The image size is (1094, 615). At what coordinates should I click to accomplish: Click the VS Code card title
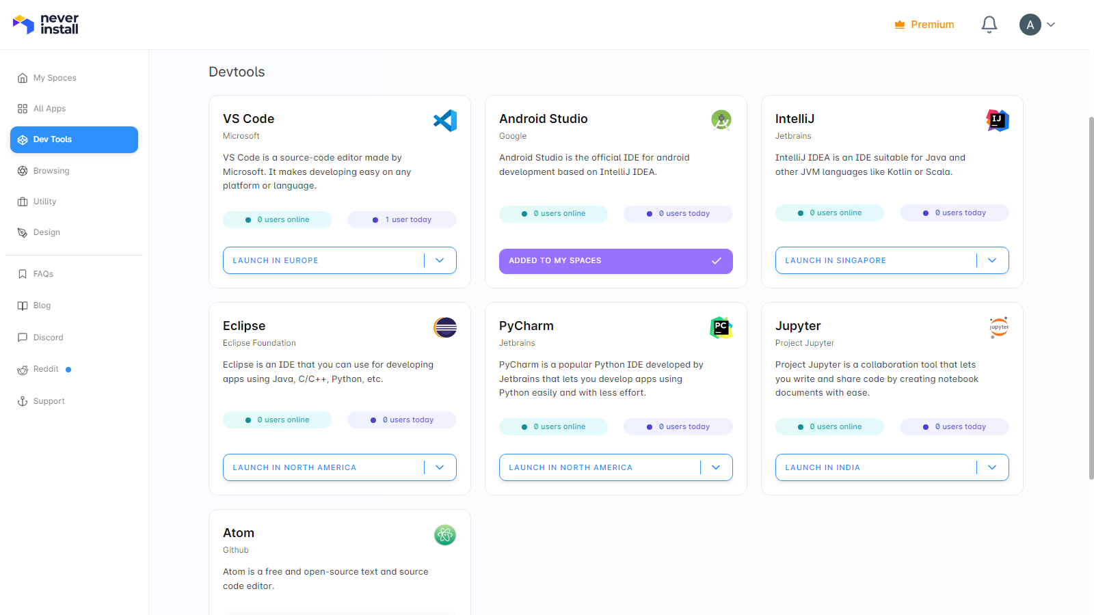coord(249,119)
